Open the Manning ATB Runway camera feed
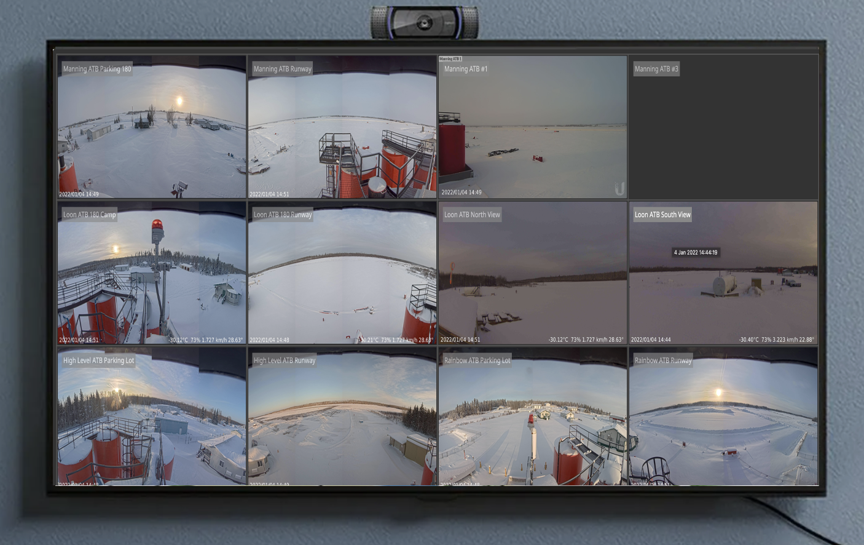 click(342, 127)
